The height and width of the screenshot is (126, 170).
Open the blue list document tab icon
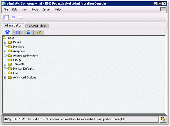[x=28, y=32]
